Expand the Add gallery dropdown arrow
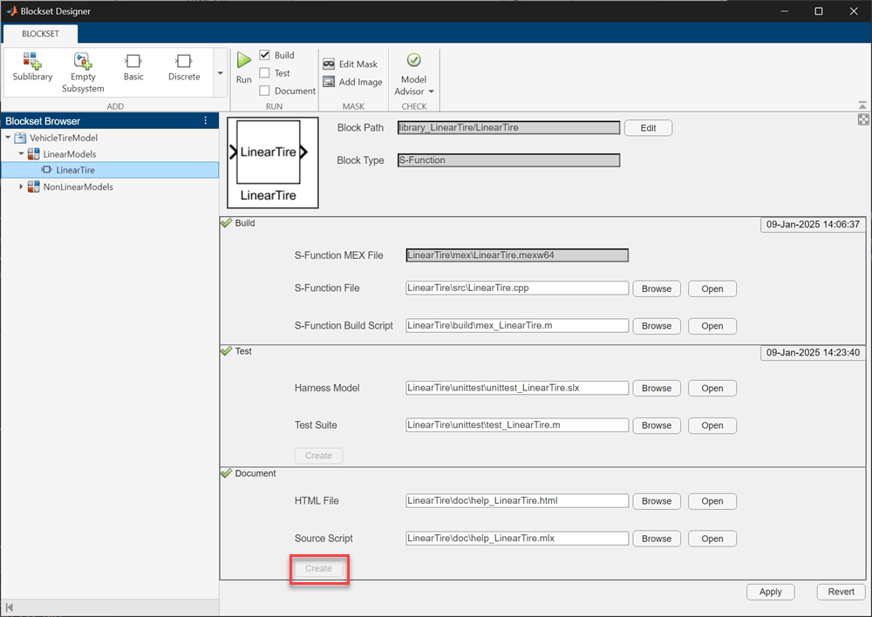The width and height of the screenshot is (872, 617). click(x=220, y=73)
